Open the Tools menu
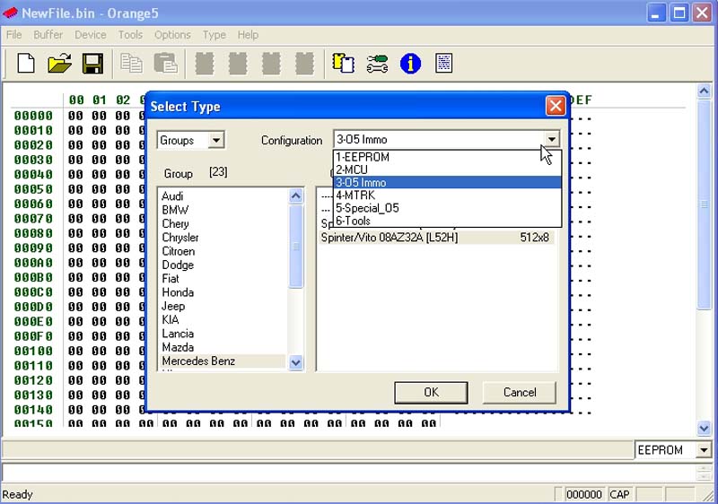Viewport: 718px width, 504px height. [130, 35]
